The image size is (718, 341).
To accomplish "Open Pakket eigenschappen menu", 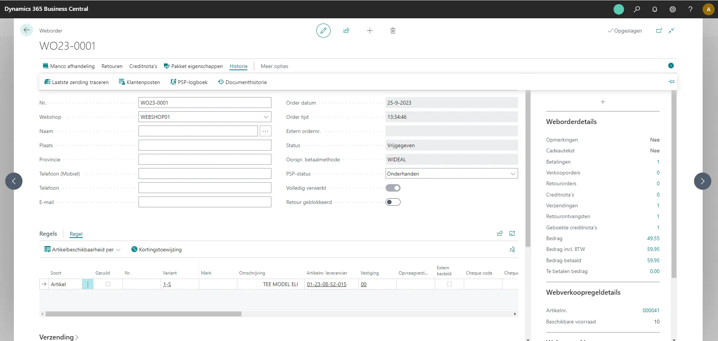I will point(193,66).
